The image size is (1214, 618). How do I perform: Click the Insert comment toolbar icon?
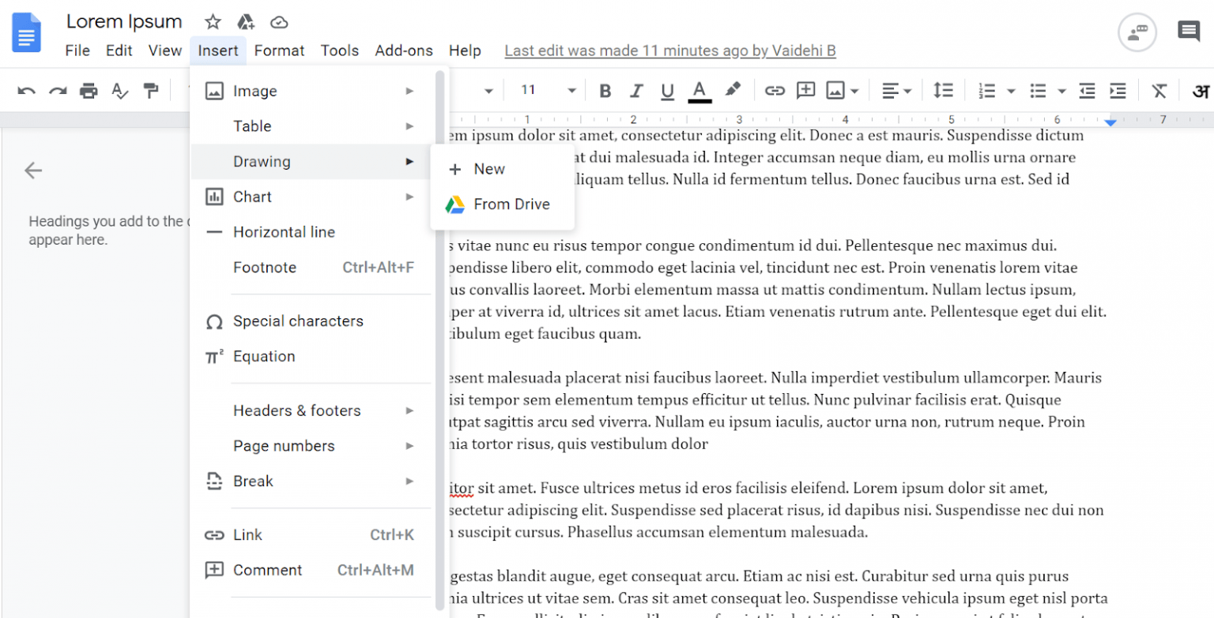pos(806,90)
